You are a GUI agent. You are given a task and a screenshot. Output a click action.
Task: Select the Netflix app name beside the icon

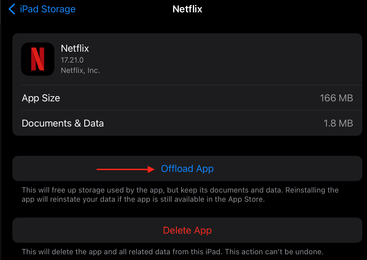click(x=75, y=48)
